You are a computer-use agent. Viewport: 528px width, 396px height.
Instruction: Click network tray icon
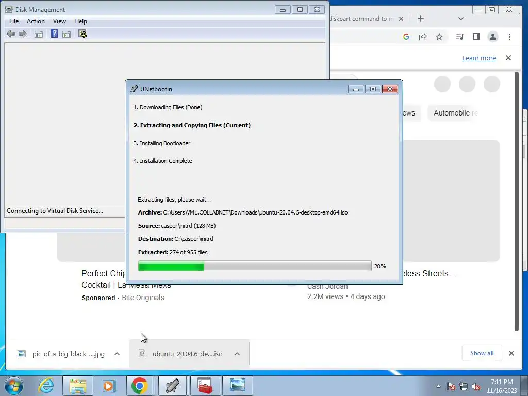pos(464,386)
